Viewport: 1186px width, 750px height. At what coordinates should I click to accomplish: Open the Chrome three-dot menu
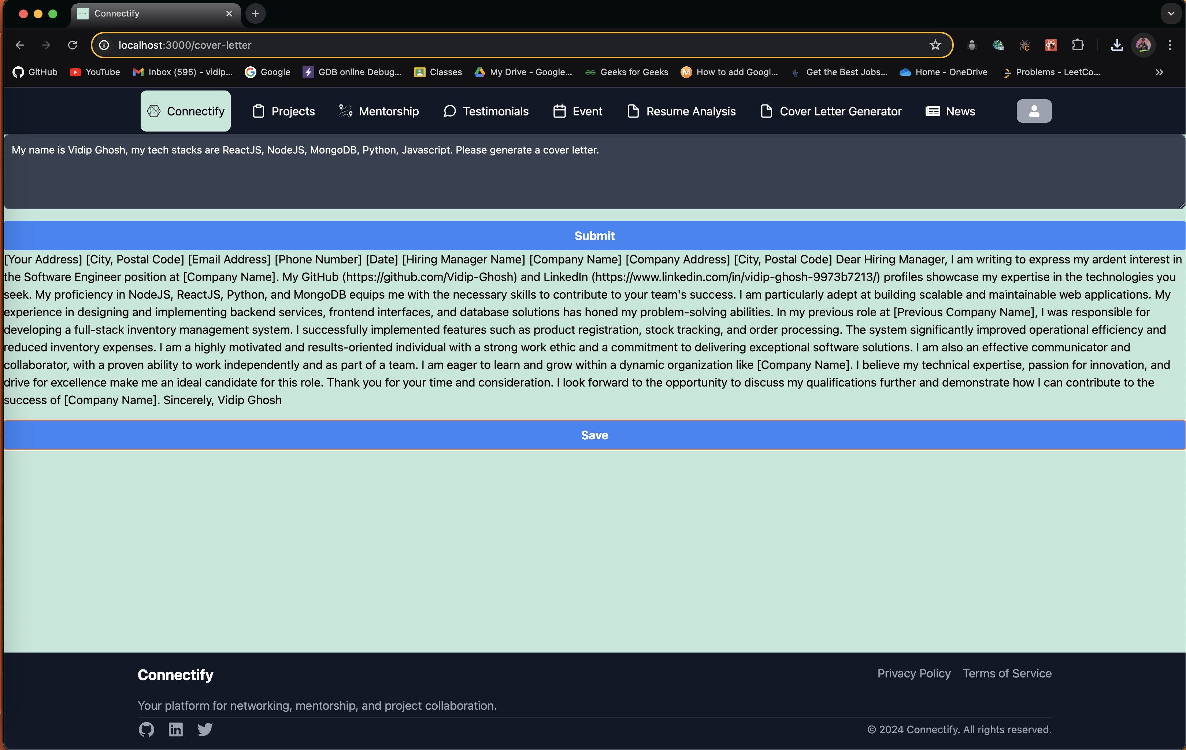click(1170, 45)
